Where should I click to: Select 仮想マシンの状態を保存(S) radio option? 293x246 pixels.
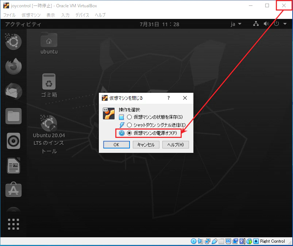coord(129,117)
